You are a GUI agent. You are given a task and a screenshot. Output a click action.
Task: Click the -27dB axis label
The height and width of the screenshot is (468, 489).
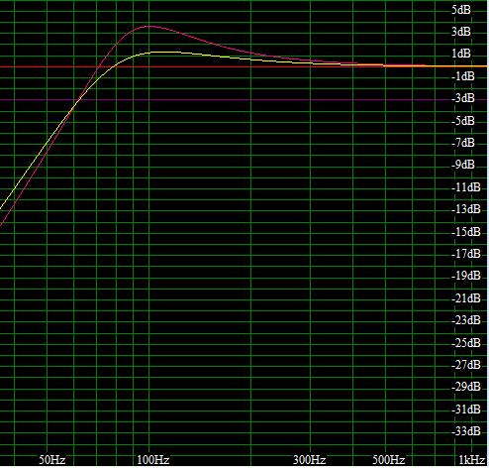click(466, 365)
